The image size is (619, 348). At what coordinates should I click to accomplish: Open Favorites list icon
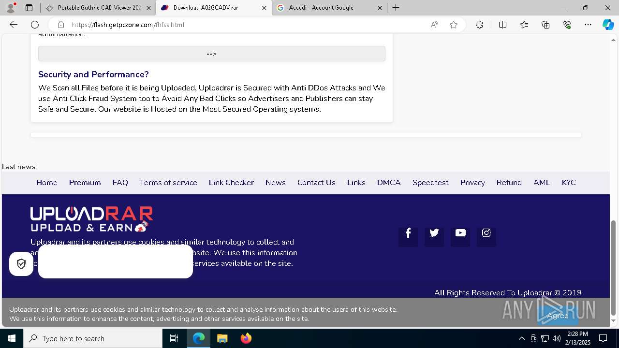pyautogui.click(x=524, y=25)
